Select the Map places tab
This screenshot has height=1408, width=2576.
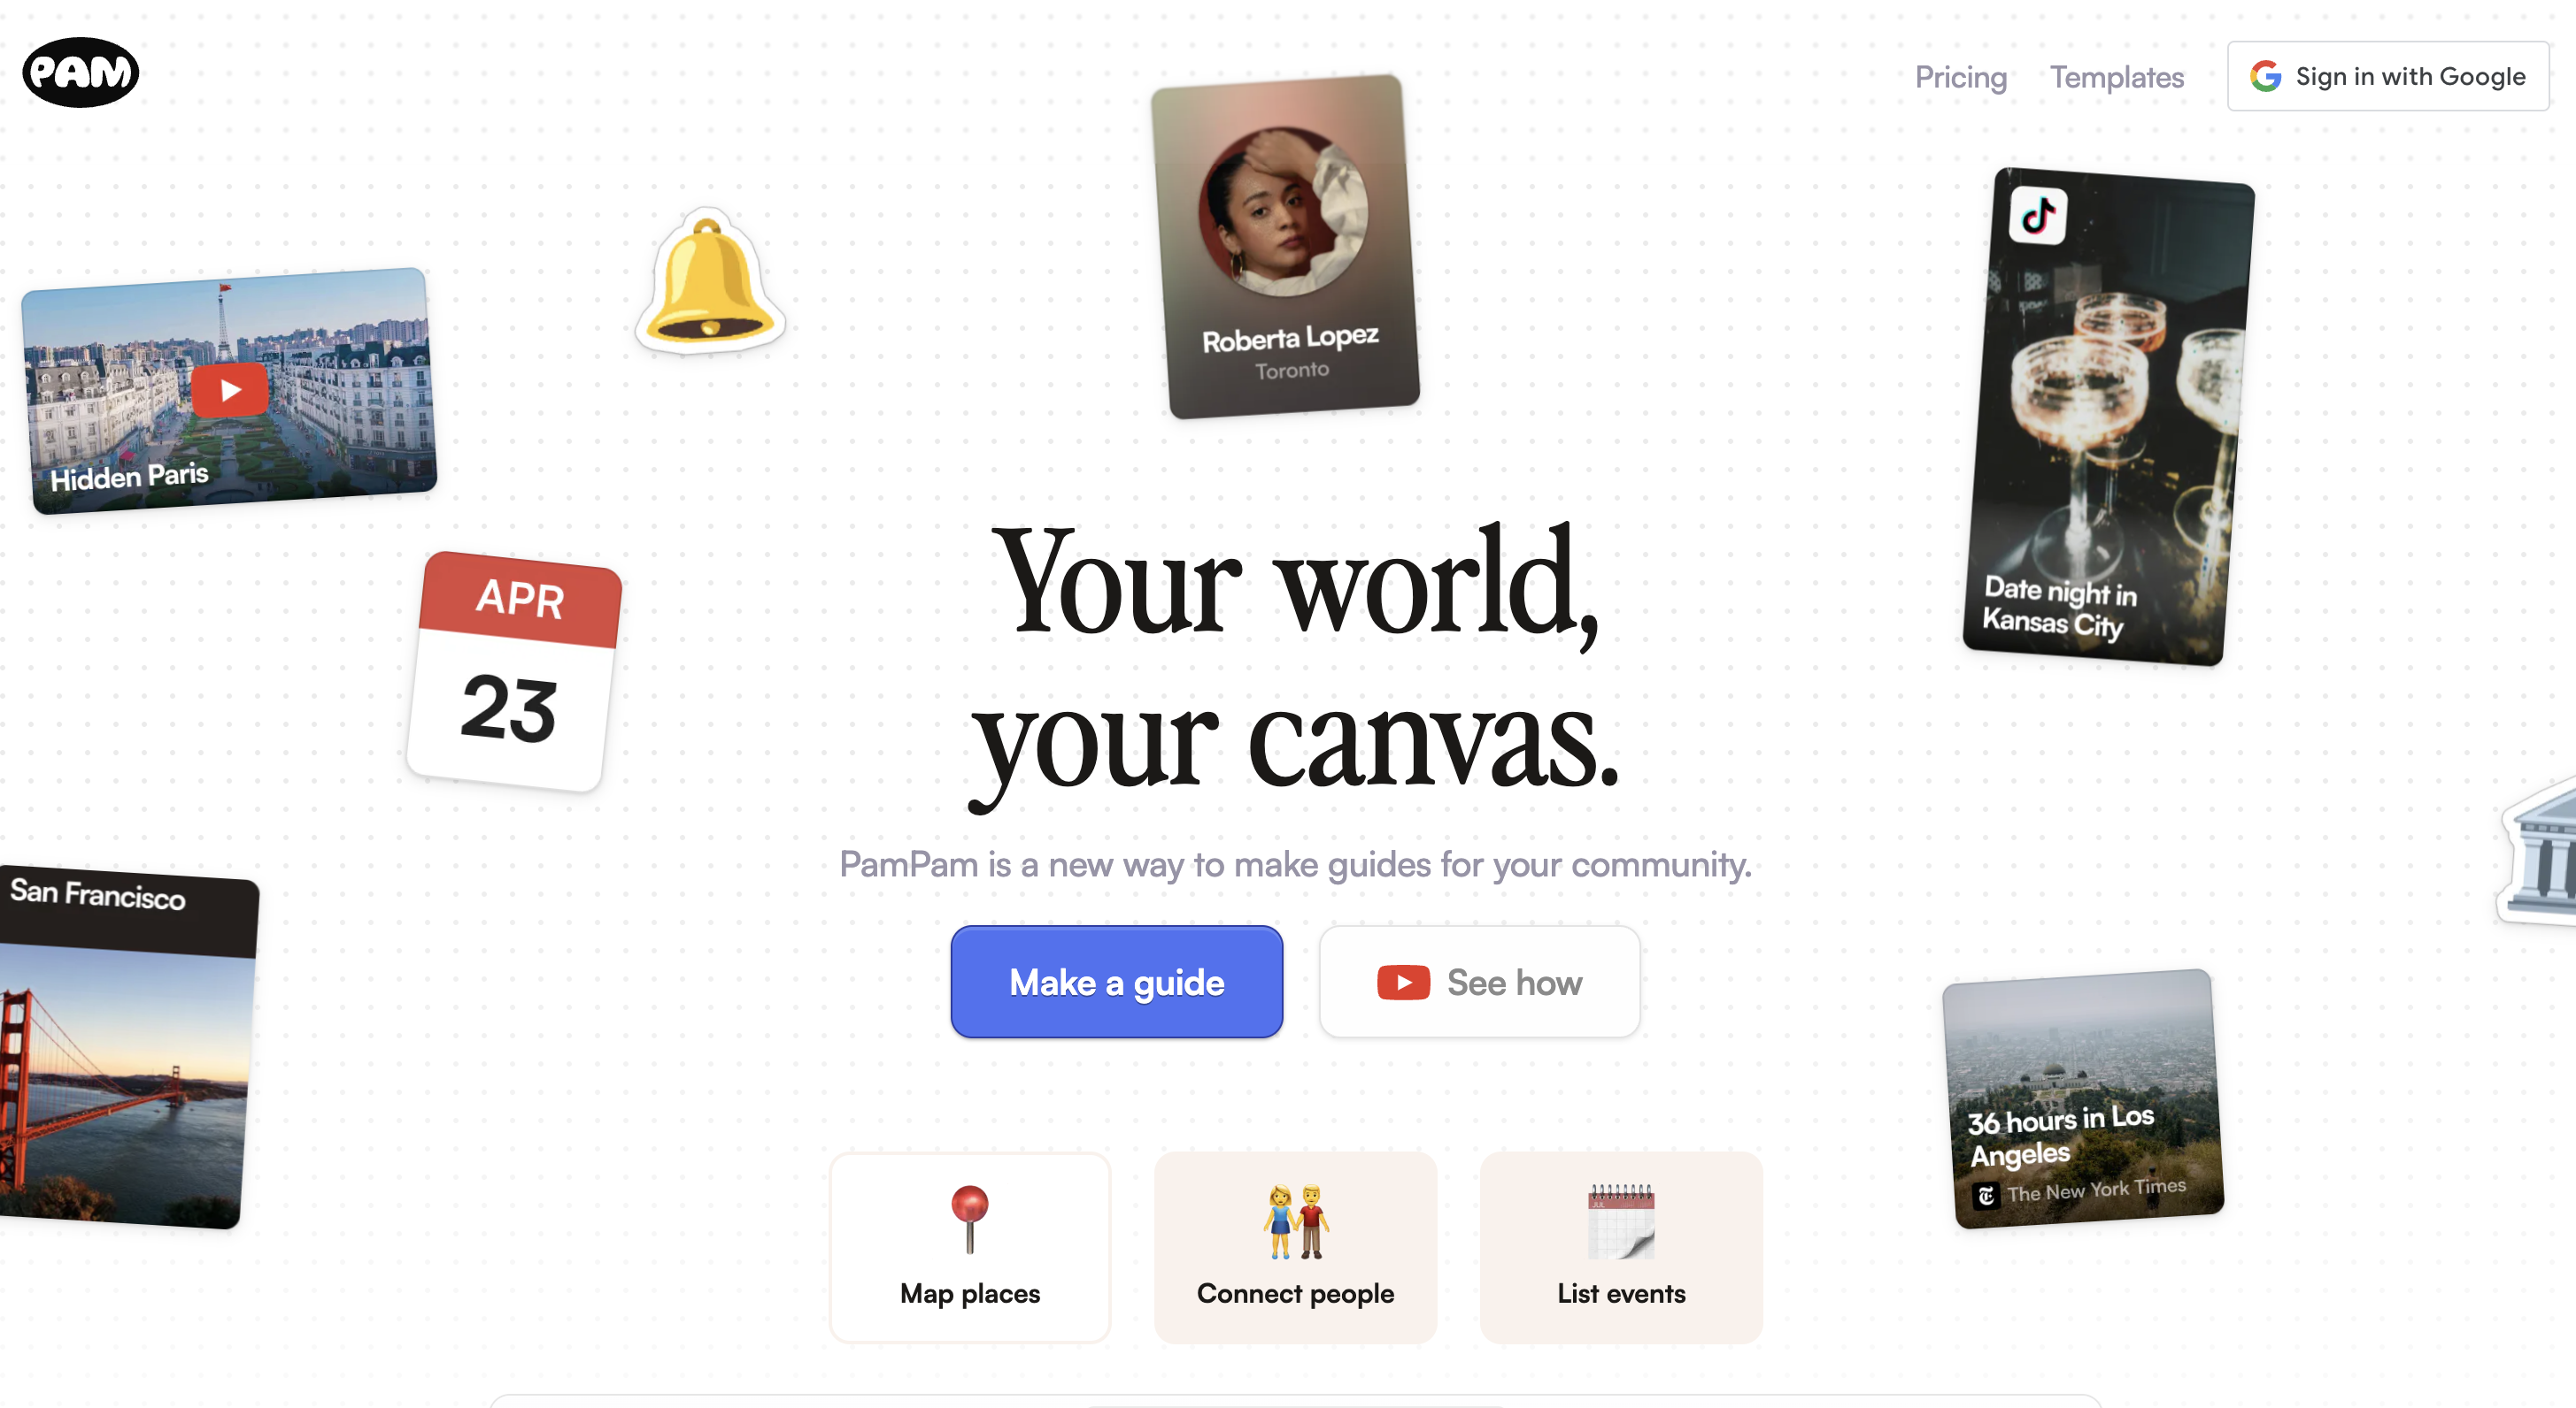click(969, 1247)
